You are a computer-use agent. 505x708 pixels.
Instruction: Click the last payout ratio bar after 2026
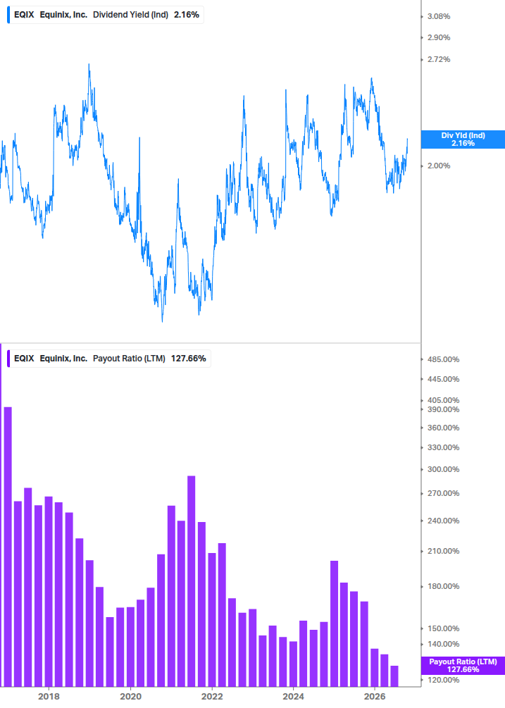[x=394, y=676]
